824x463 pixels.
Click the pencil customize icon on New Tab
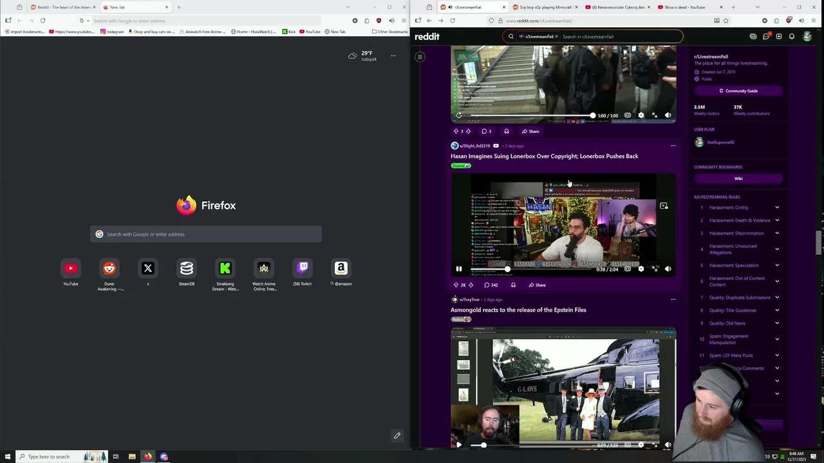point(397,435)
